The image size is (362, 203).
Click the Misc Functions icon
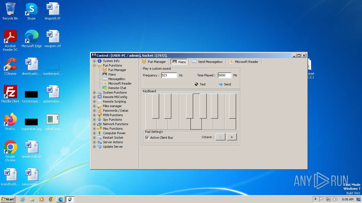(99, 129)
